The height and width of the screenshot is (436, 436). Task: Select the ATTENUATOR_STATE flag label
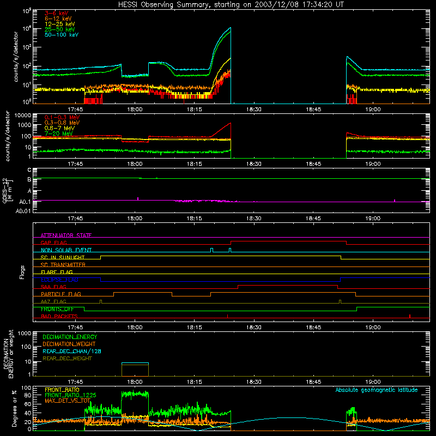pos(66,235)
